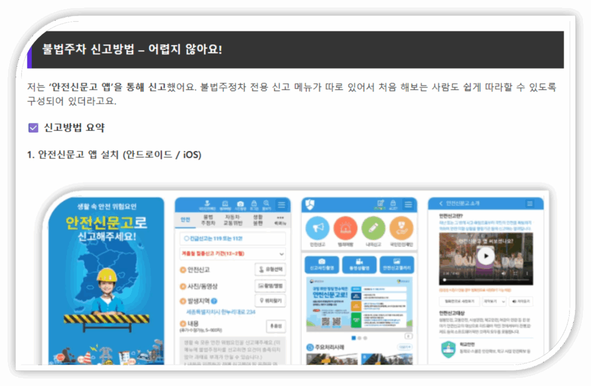
Task: Click the address text 세종특별자치시 한누리대로 234
Action: click(x=221, y=312)
